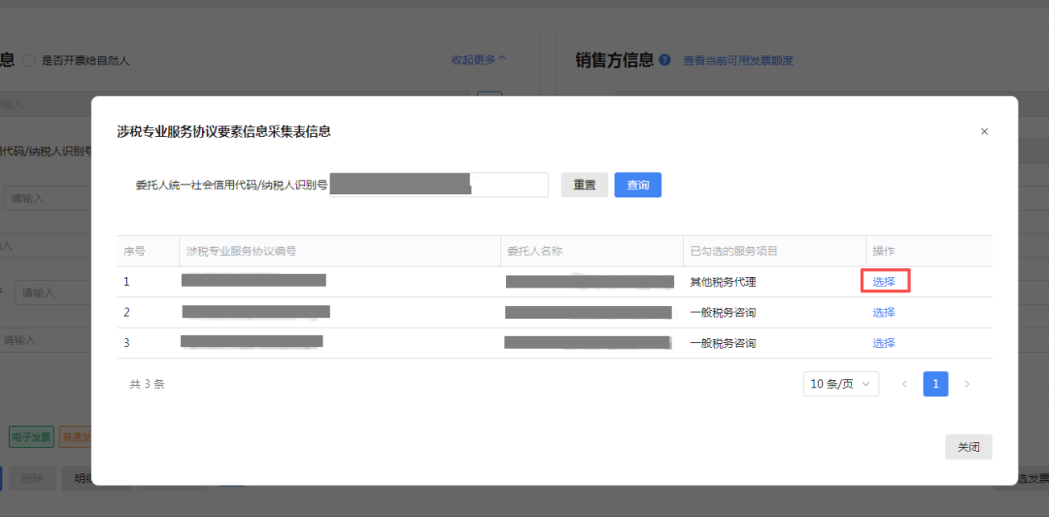Click the 共 3 条 total count text
The width and height of the screenshot is (1049, 517).
click(x=147, y=385)
